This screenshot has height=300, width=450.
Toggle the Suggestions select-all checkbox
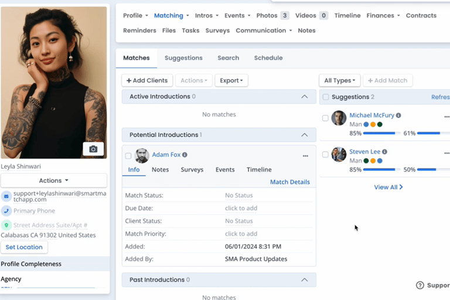pos(326,97)
